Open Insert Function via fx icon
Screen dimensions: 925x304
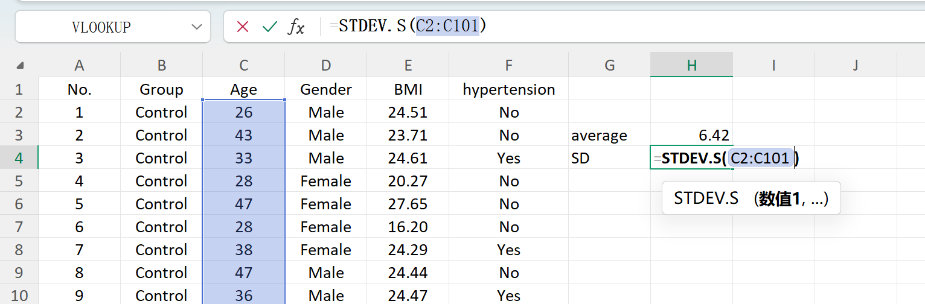[x=296, y=27]
